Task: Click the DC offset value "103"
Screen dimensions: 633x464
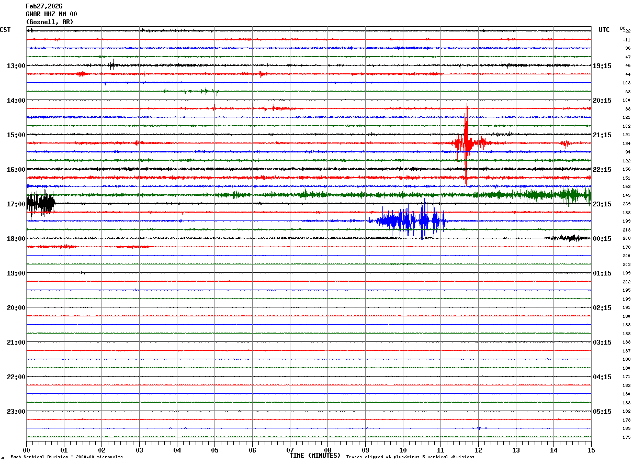Action: (626, 83)
